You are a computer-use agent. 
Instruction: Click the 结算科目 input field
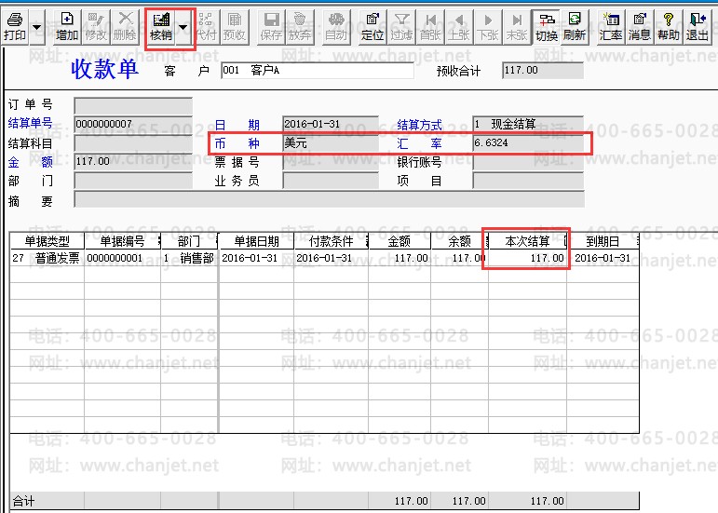133,143
